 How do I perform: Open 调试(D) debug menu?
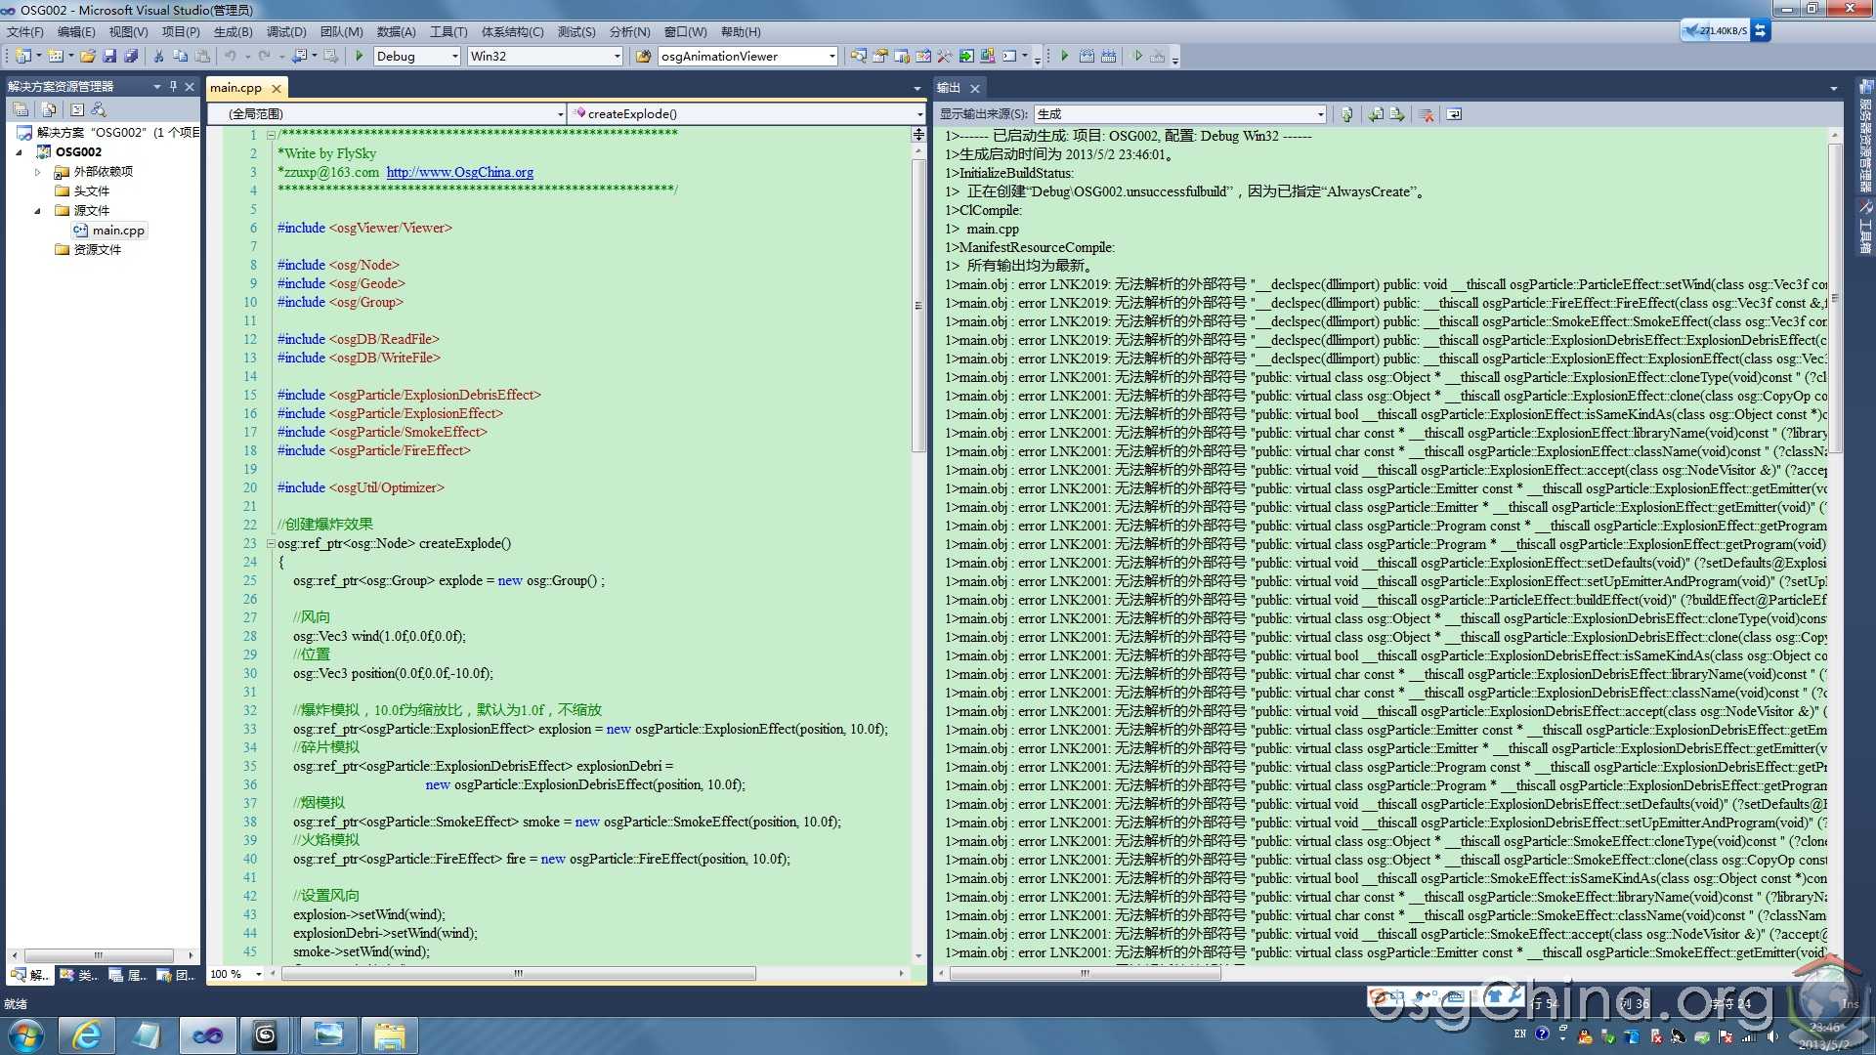pos(285,31)
